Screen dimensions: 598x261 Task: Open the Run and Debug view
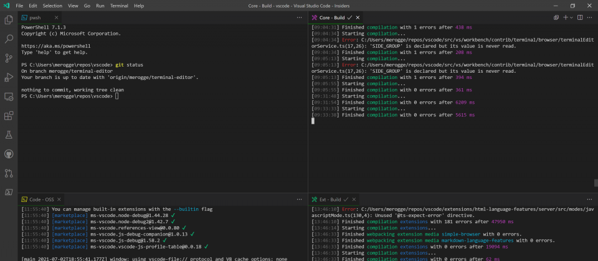click(8, 78)
